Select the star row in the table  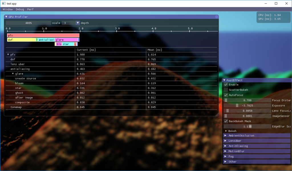pos(111,88)
